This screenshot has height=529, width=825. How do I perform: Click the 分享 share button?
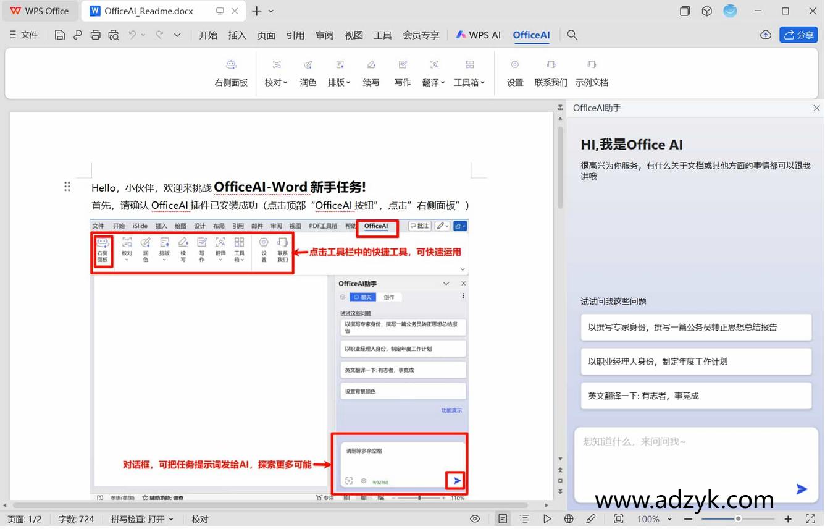coord(799,35)
